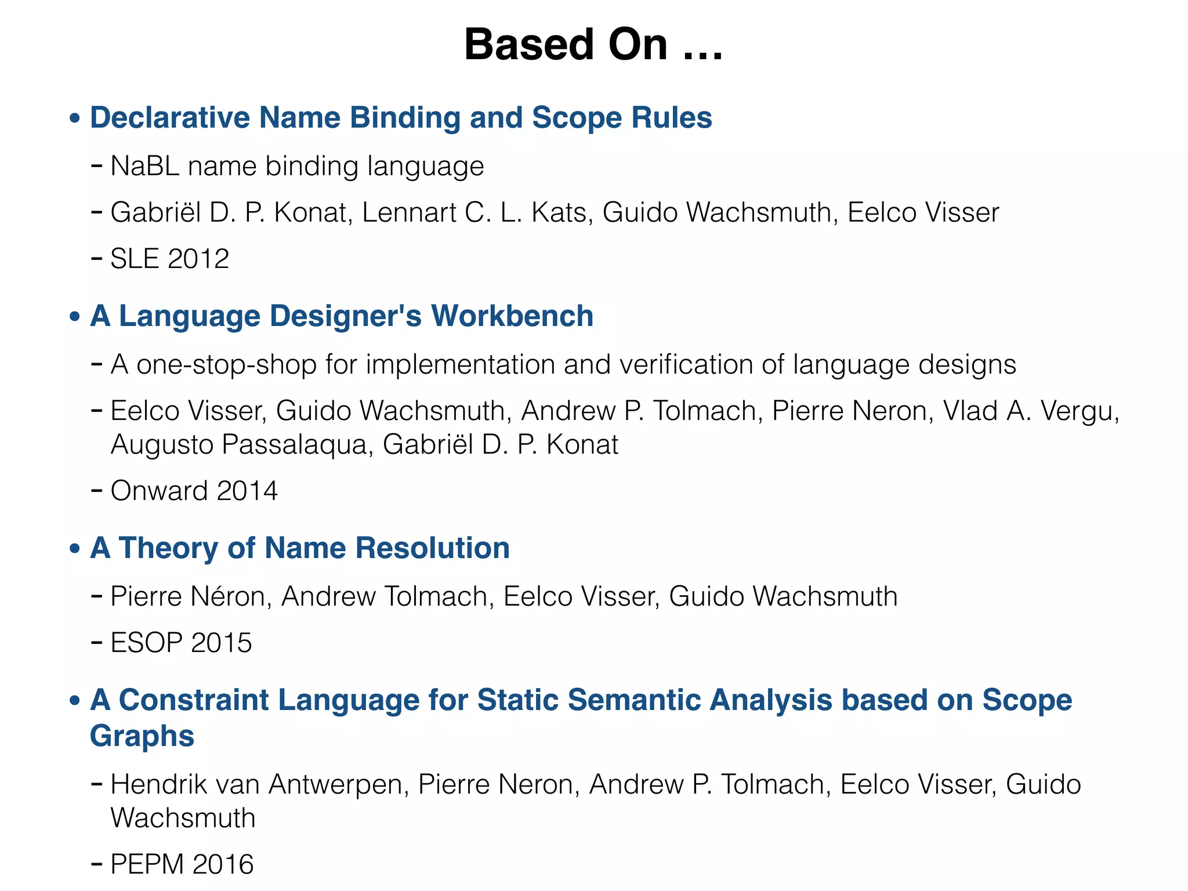Click author line starting 'Pierre Néron, Andrew Tolmach'
Screen dimensions: 1188x891
click(x=504, y=597)
